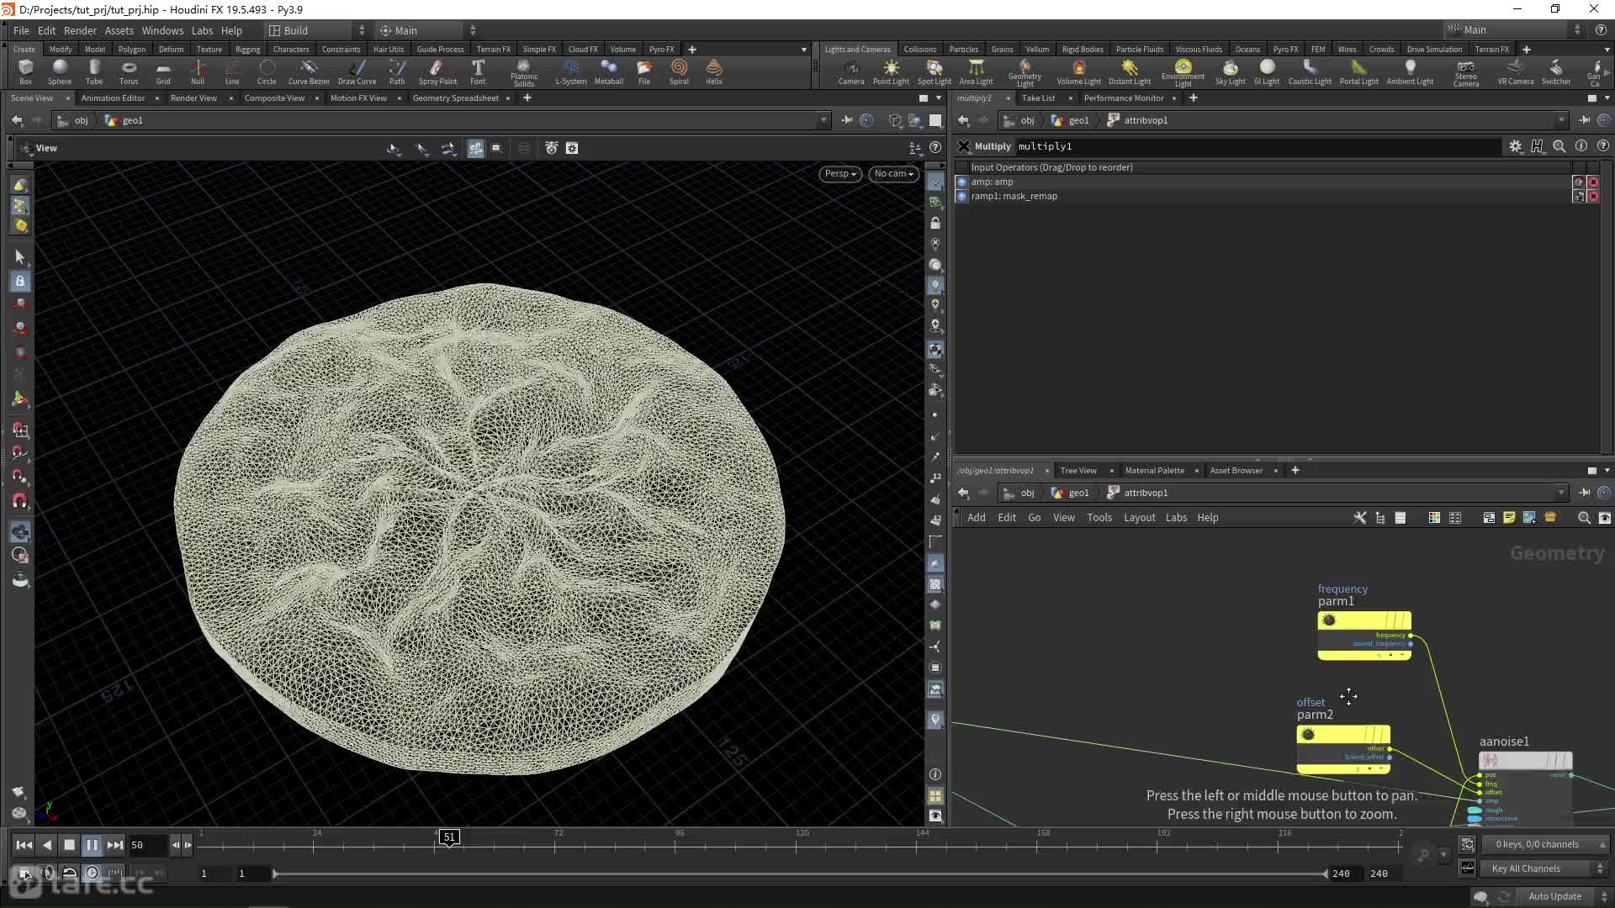
Task: Edit the current frame number field
Action: 147,845
